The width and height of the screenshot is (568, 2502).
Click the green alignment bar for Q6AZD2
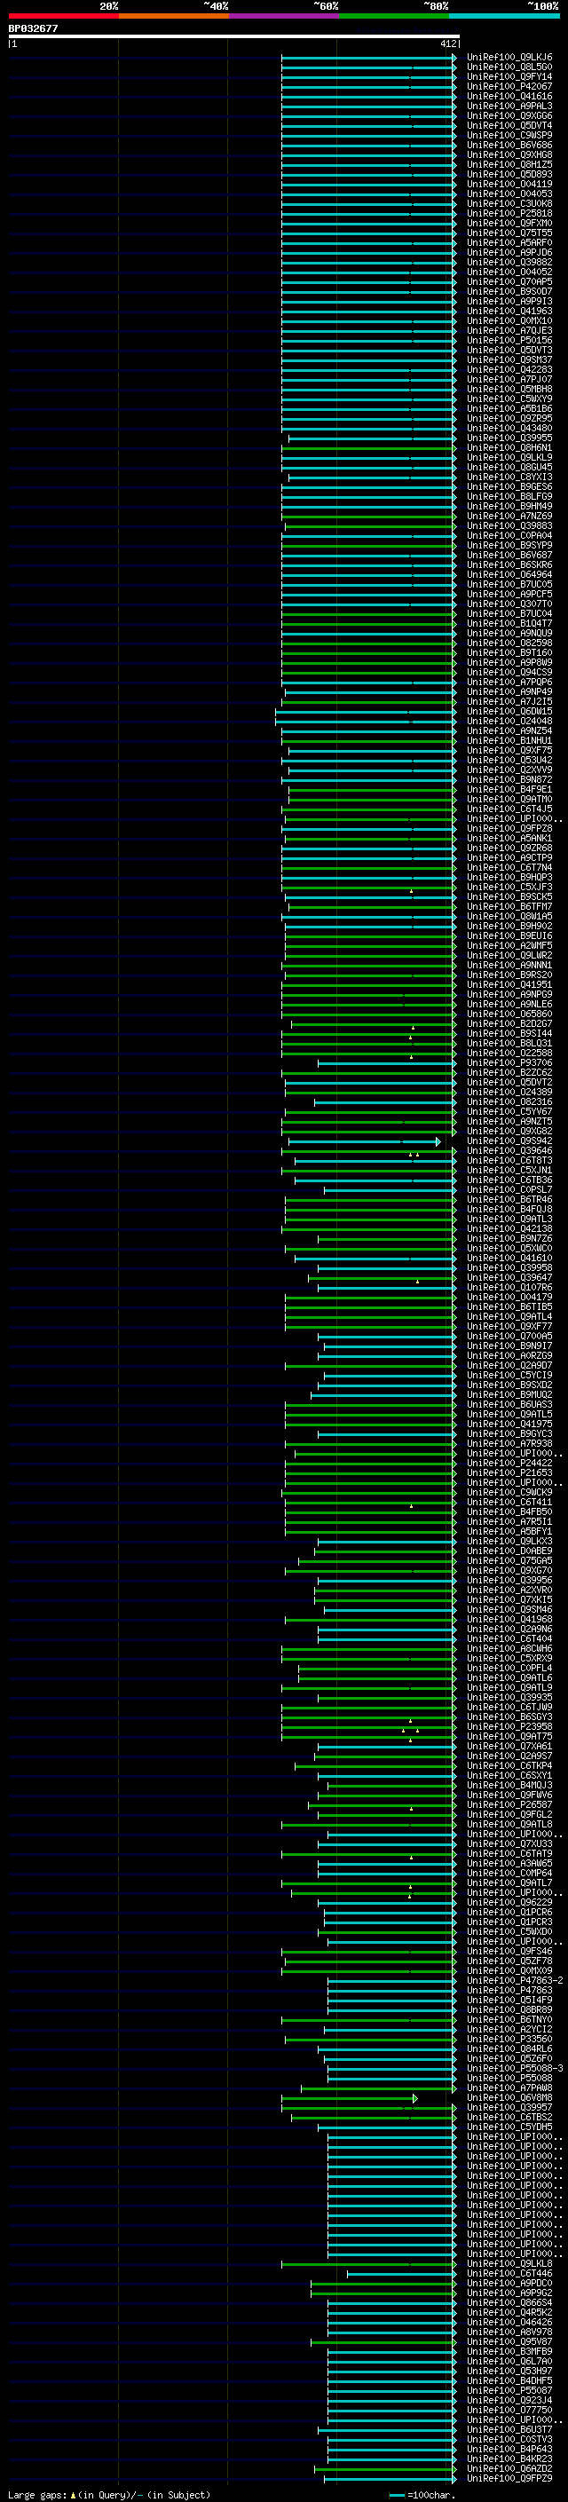click(x=384, y=2469)
